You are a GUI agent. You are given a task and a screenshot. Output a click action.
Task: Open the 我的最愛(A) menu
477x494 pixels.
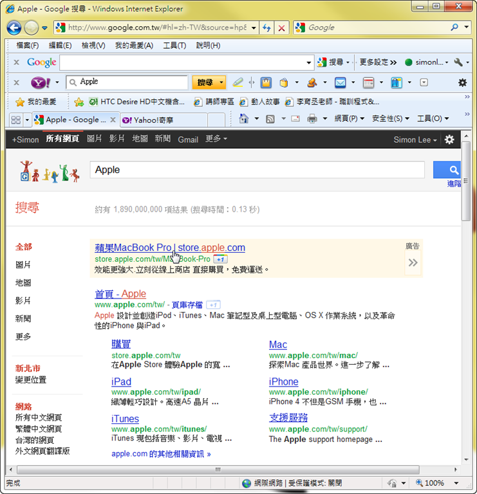tap(134, 46)
